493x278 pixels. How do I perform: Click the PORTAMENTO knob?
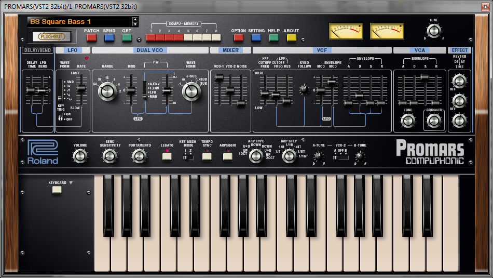tap(139, 156)
